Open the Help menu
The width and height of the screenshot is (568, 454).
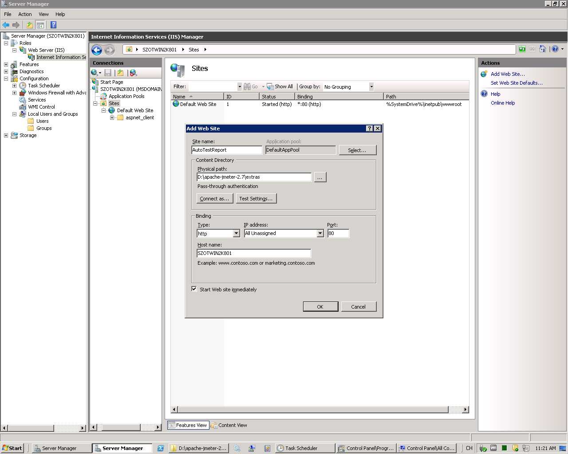(x=60, y=14)
